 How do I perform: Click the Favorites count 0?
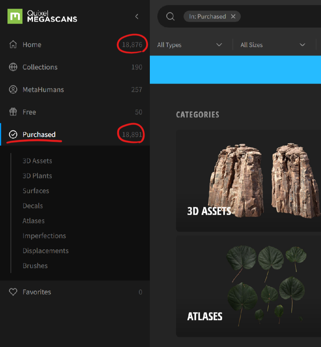pos(140,292)
